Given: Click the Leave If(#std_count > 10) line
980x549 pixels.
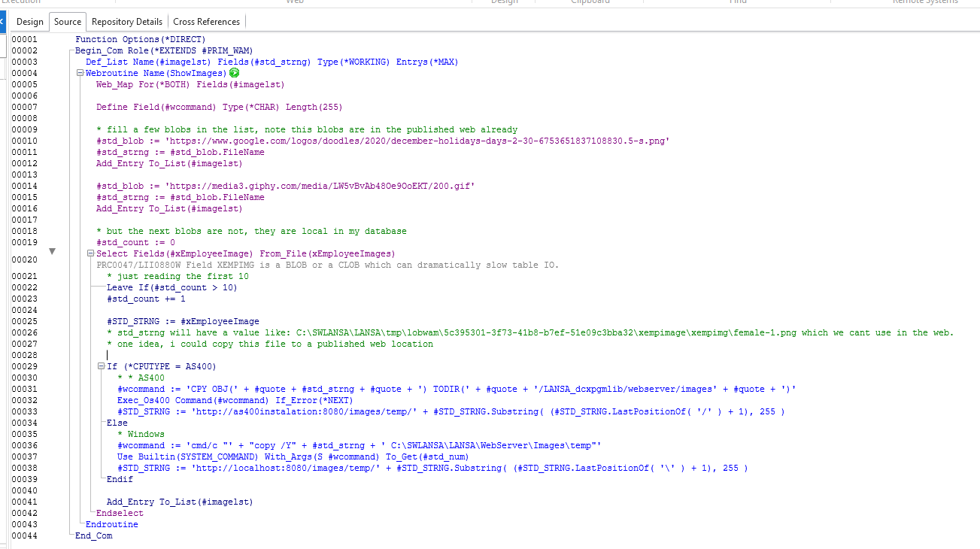Looking at the screenshot, I should pos(171,287).
